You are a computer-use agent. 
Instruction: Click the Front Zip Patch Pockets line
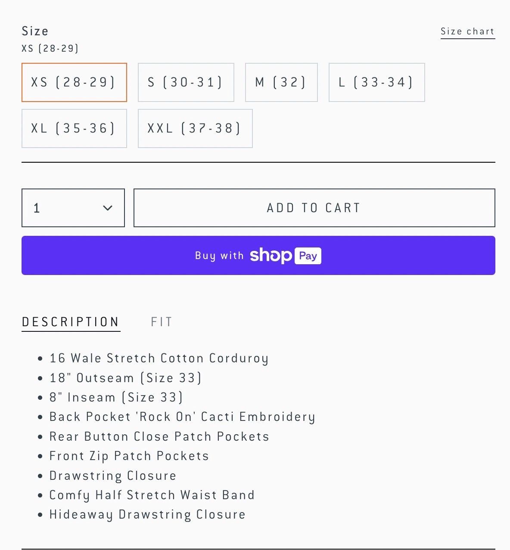[x=129, y=456]
